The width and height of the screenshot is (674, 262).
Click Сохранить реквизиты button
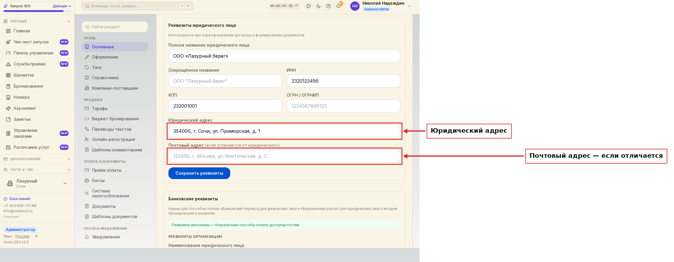tap(199, 173)
